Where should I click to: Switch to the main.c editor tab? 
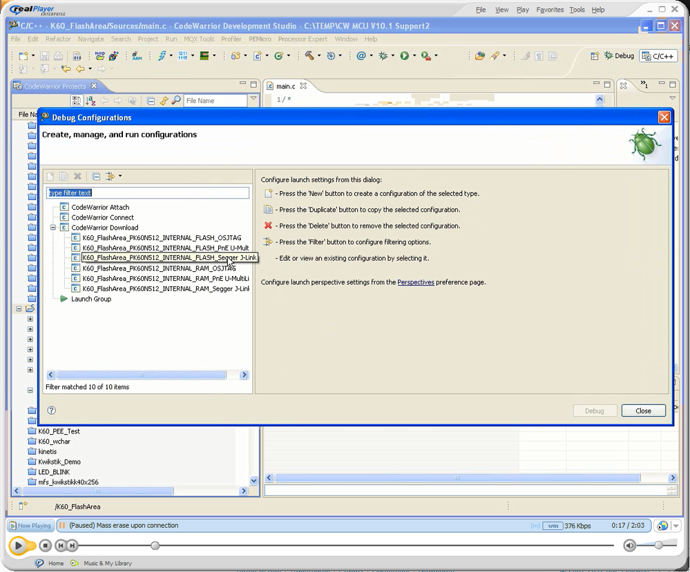click(x=285, y=86)
